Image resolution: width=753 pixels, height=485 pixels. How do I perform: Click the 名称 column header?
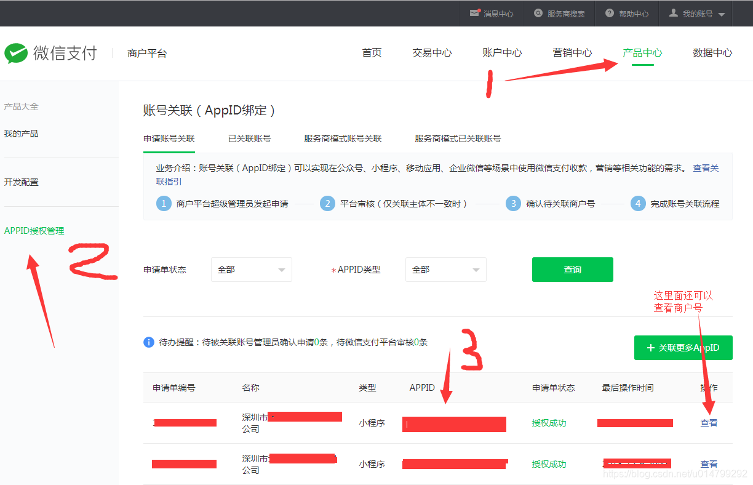point(250,388)
